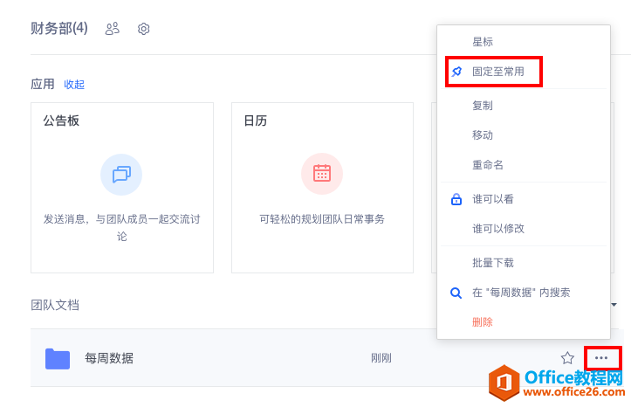Choose 固定至常用 menu entry
Image resolution: width=631 pixels, height=407 pixels.
coord(497,72)
